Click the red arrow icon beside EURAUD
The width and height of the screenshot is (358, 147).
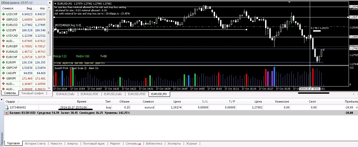(3, 52)
